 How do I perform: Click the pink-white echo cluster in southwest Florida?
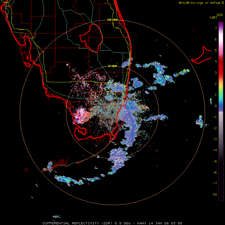81,115
